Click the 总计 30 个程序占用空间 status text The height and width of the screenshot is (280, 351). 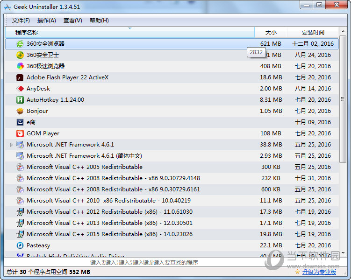coord(48,272)
